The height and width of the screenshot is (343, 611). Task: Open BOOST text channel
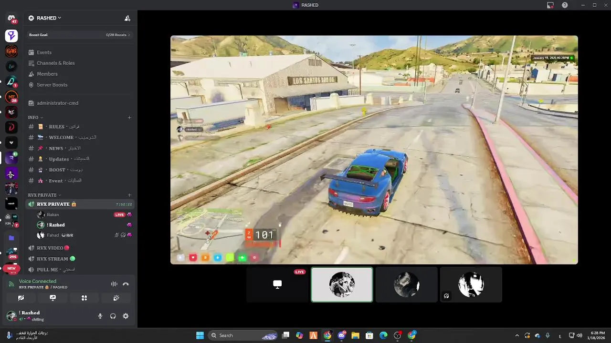coord(79,170)
